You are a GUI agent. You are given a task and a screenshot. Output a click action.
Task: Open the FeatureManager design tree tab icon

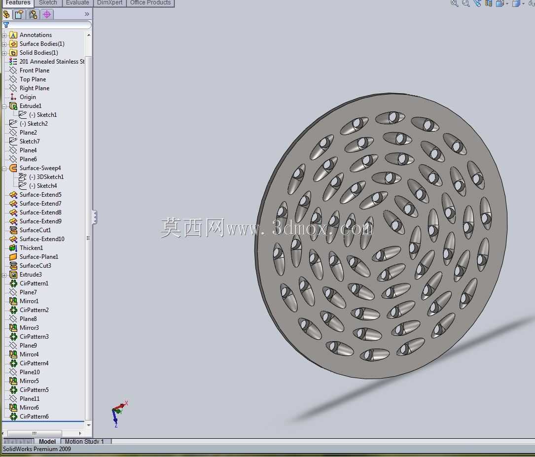pyautogui.click(x=6, y=14)
